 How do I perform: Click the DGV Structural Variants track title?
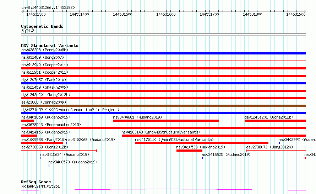coord(50,46)
